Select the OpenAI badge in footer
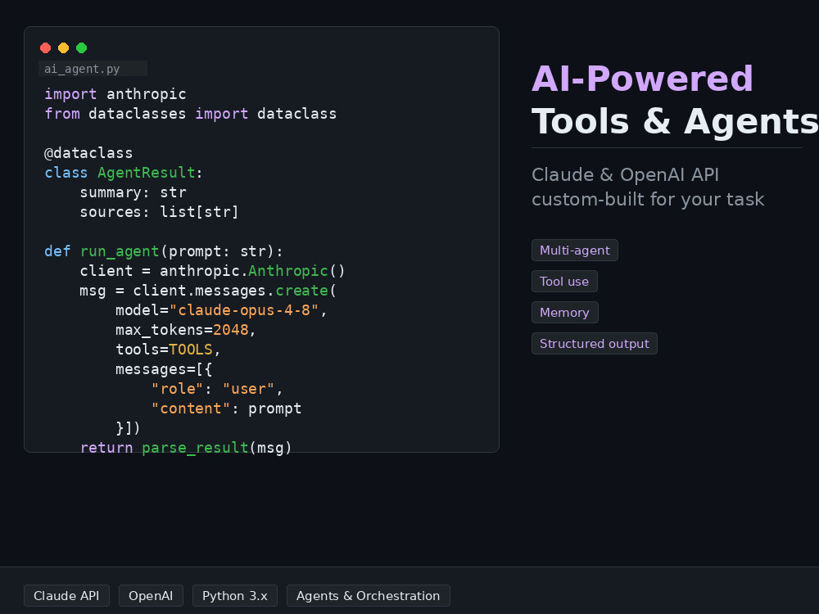 pos(151,596)
